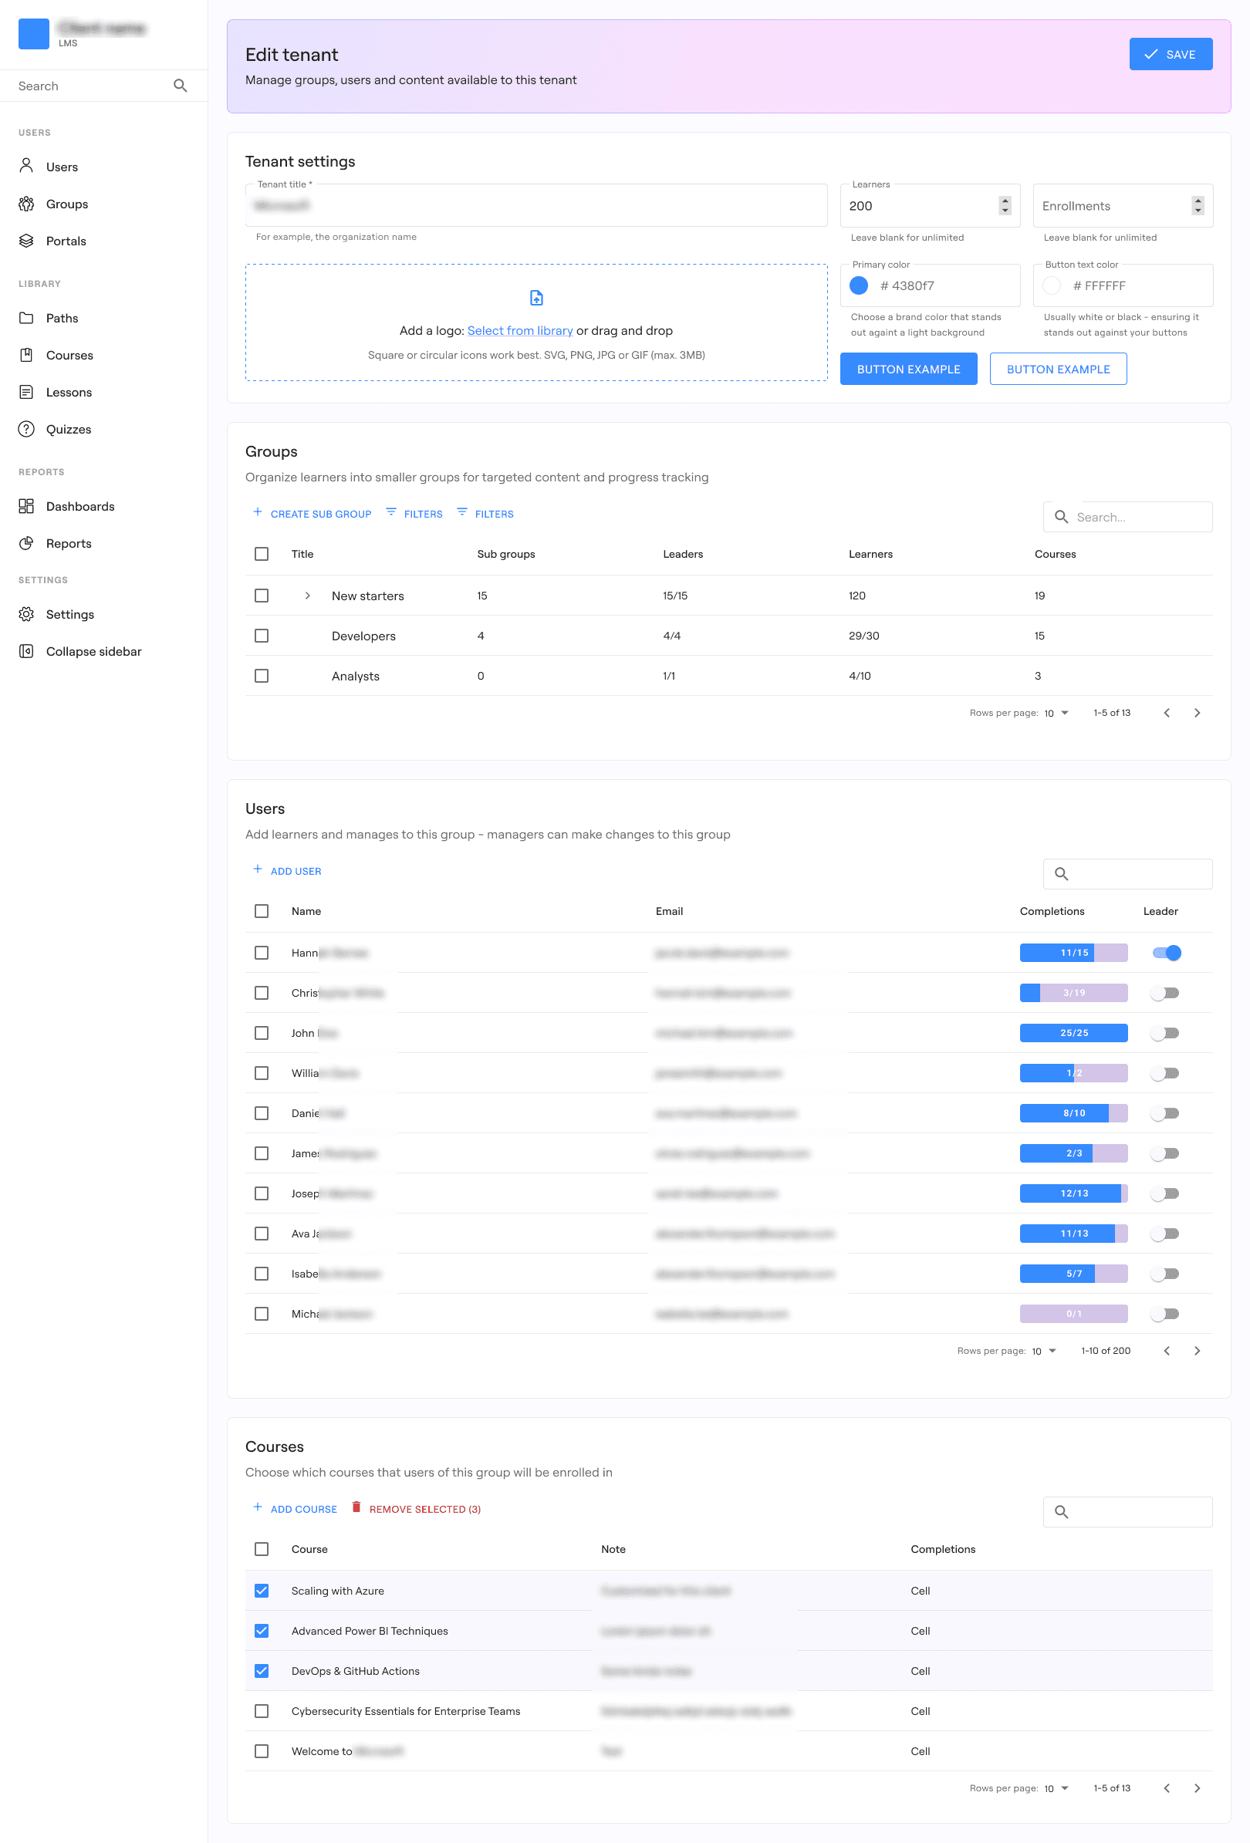Go to next page of Users table
The image size is (1250, 1843).
(x=1197, y=1351)
